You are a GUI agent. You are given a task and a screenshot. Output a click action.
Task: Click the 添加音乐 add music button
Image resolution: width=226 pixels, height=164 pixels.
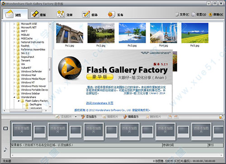(x=89, y=116)
